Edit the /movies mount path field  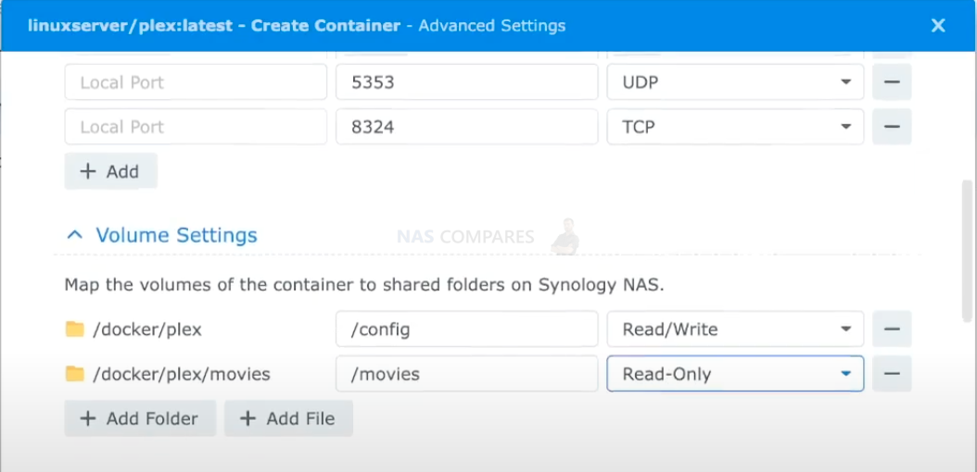[x=466, y=374]
